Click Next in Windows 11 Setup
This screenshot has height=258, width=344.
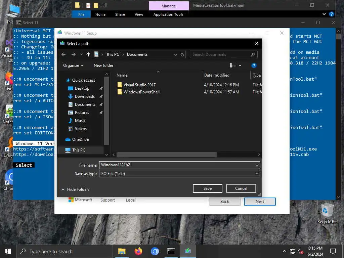260,202
